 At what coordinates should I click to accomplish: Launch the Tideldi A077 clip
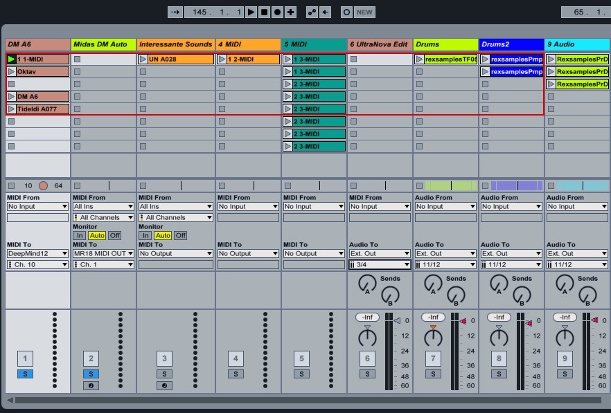[x=11, y=109]
